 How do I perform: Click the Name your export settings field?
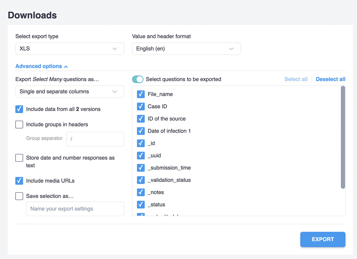[x=75, y=209]
